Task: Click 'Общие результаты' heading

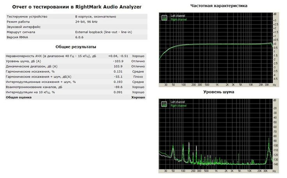Action: (x=76, y=47)
